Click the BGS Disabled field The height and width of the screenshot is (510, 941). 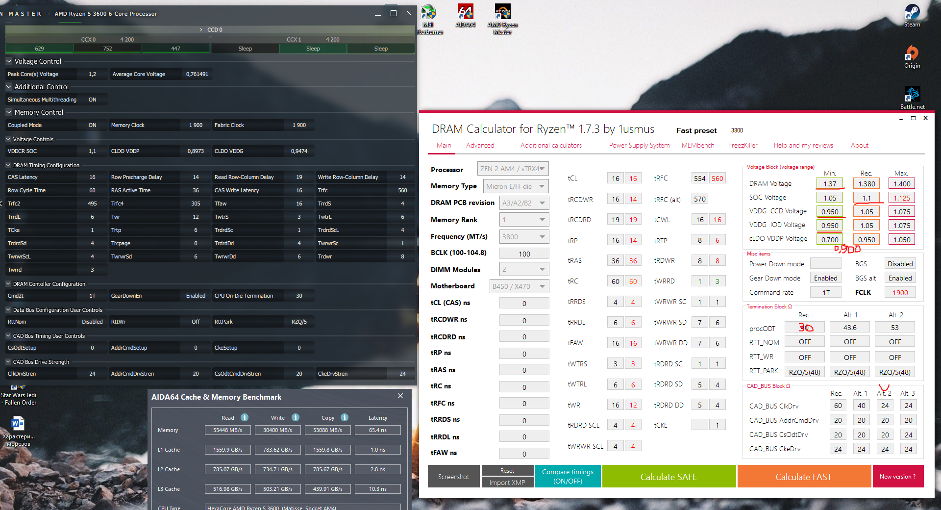click(x=900, y=264)
